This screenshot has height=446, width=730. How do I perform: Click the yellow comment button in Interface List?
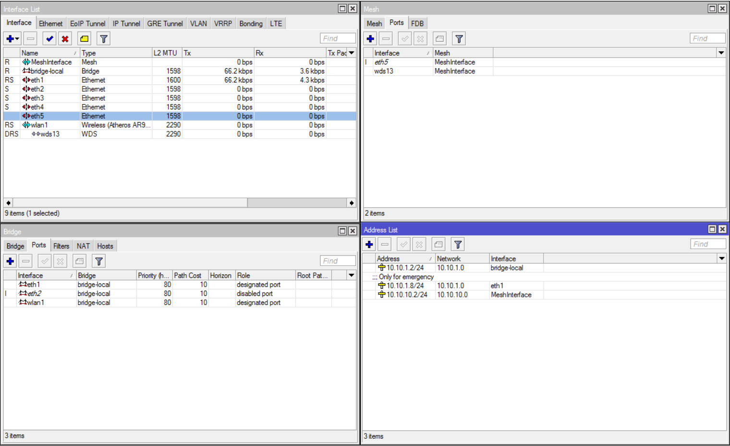85,39
